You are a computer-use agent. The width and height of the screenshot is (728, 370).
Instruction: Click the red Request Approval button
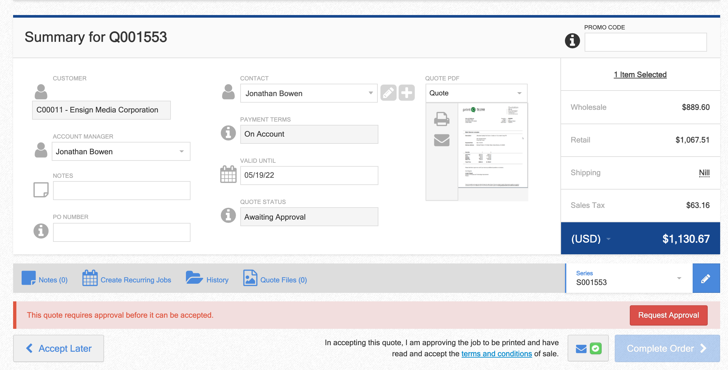point(668,315)
